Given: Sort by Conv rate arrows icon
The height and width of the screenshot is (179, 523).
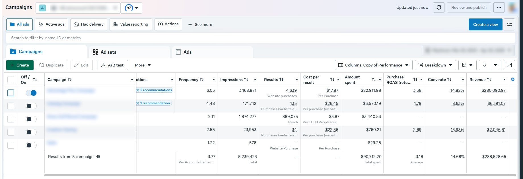Looking at the screenshot, I should coord(449,80).
